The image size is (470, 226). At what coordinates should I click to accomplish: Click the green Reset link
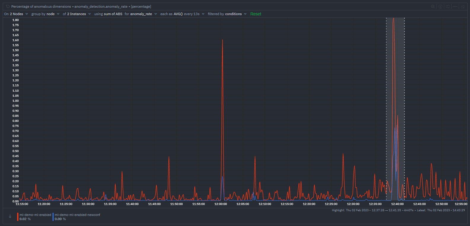[x=256, y=14]
